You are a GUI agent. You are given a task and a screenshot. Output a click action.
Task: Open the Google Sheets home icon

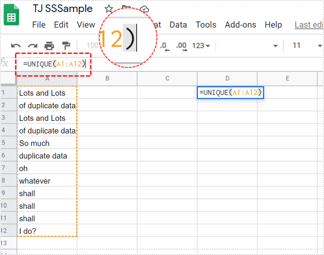(x=12, y=17)
